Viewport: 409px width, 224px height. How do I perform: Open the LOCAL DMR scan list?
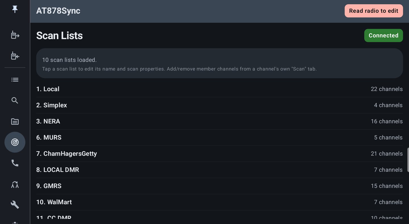pyautogui.click(x=220, y=170)
